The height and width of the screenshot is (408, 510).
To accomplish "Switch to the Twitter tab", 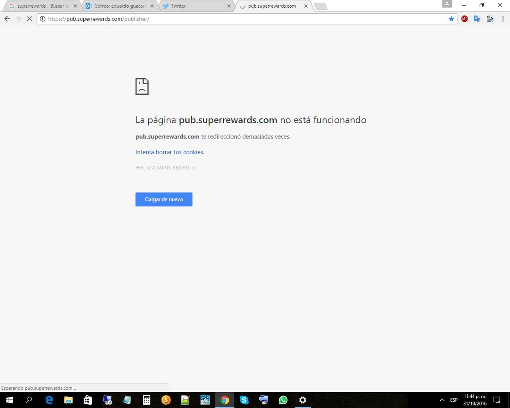I will (196, 6).
